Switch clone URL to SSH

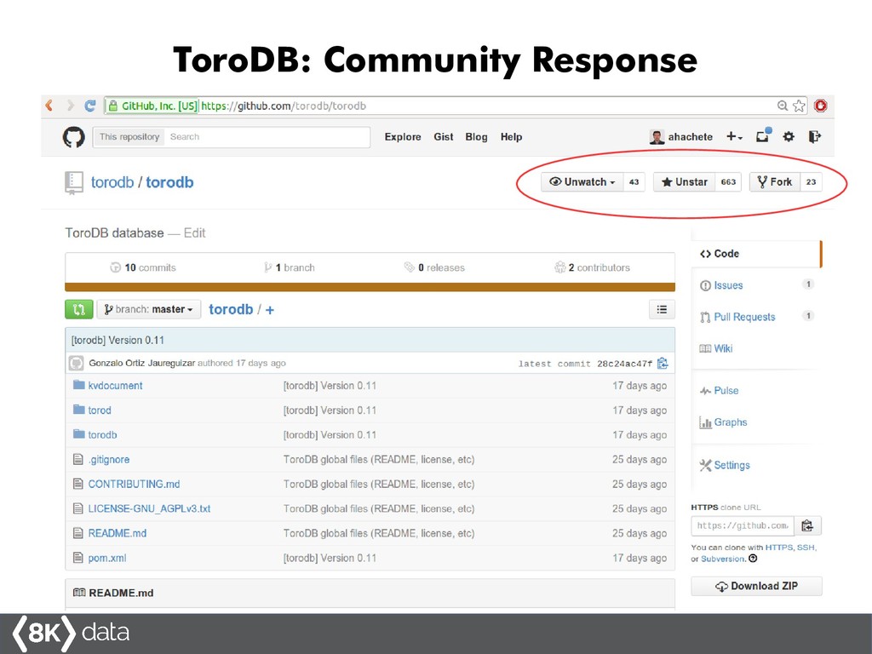coord(806,548)
